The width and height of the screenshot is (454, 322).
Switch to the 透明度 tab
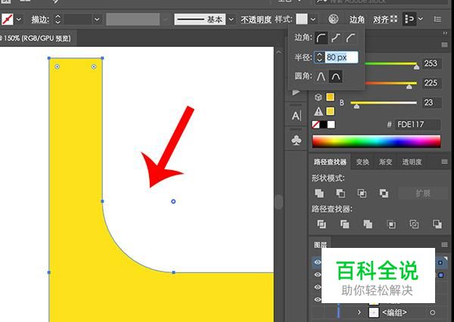pyautogui.click(x=412, y=162)
